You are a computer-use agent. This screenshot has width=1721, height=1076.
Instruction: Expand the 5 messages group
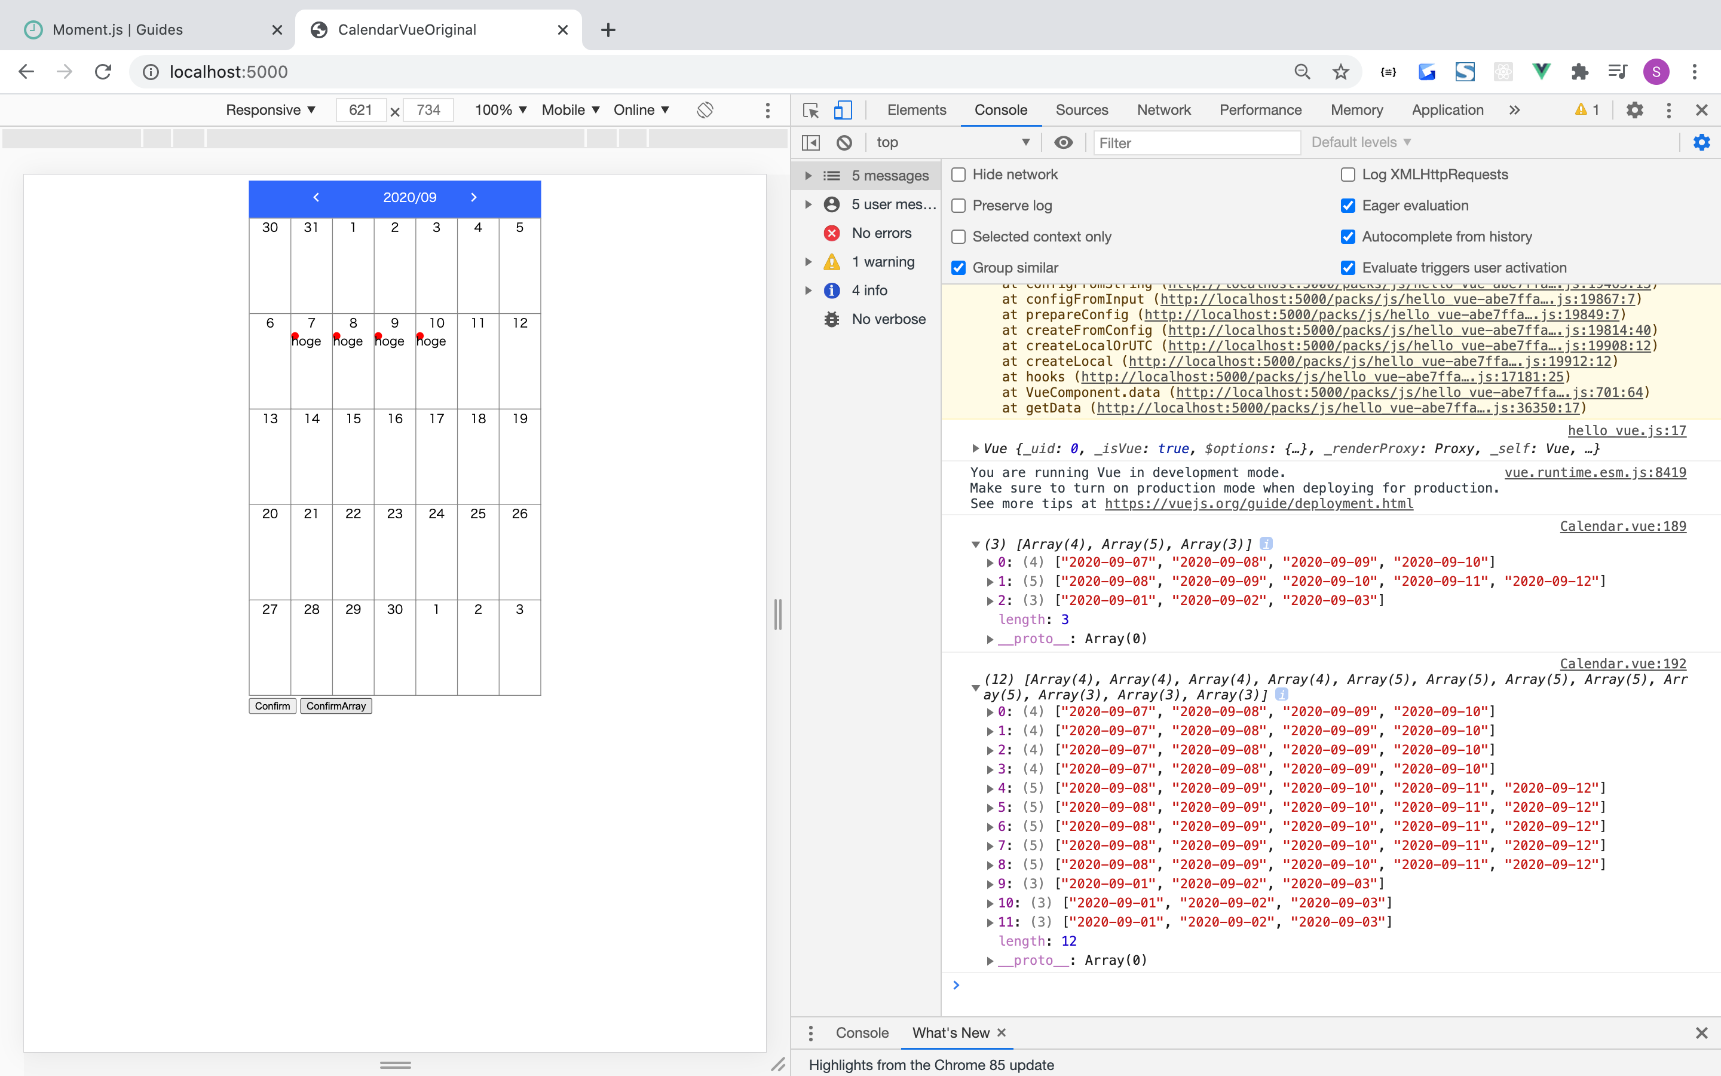point(808,176)
